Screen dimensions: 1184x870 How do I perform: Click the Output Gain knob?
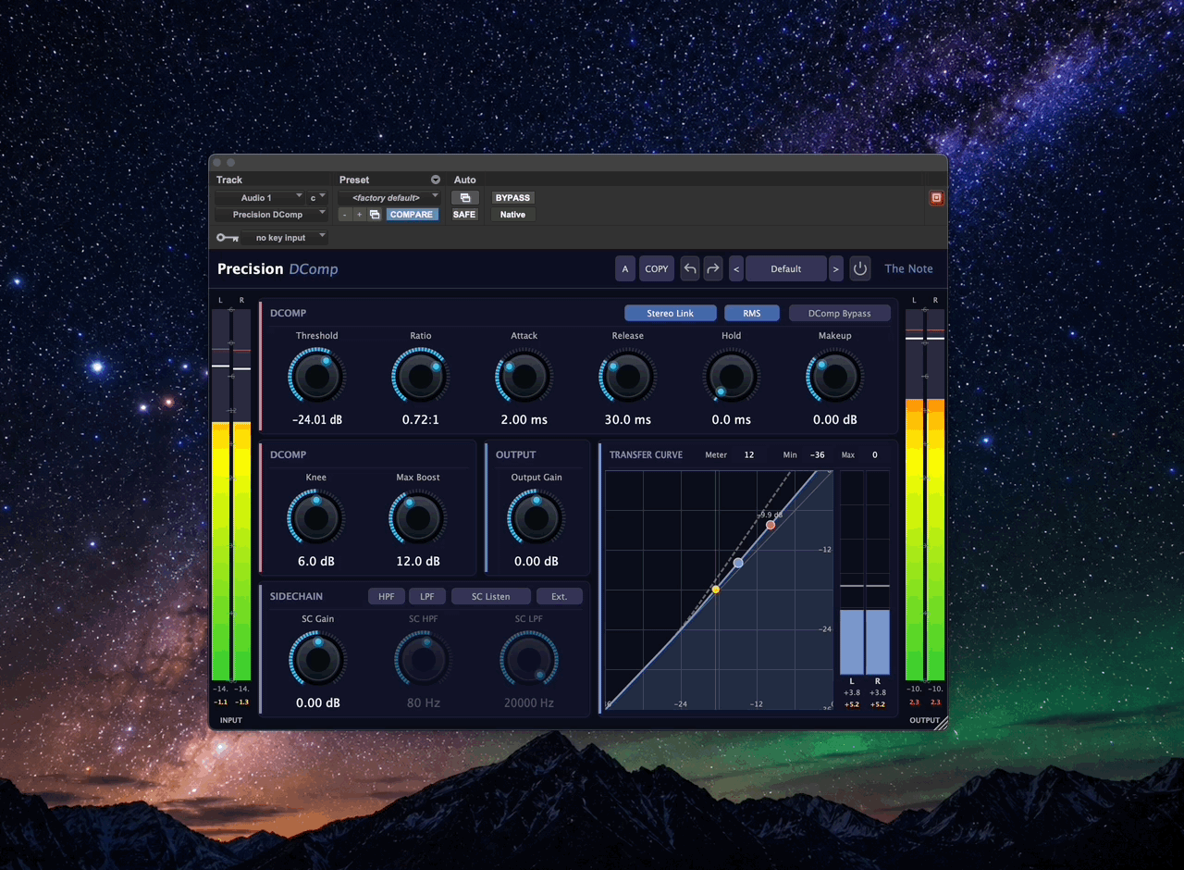tap(536, 518)
